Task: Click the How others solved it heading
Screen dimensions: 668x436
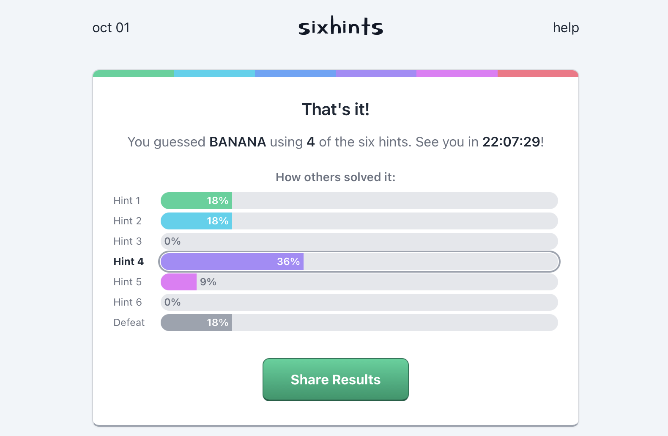Action: point(335,177)
